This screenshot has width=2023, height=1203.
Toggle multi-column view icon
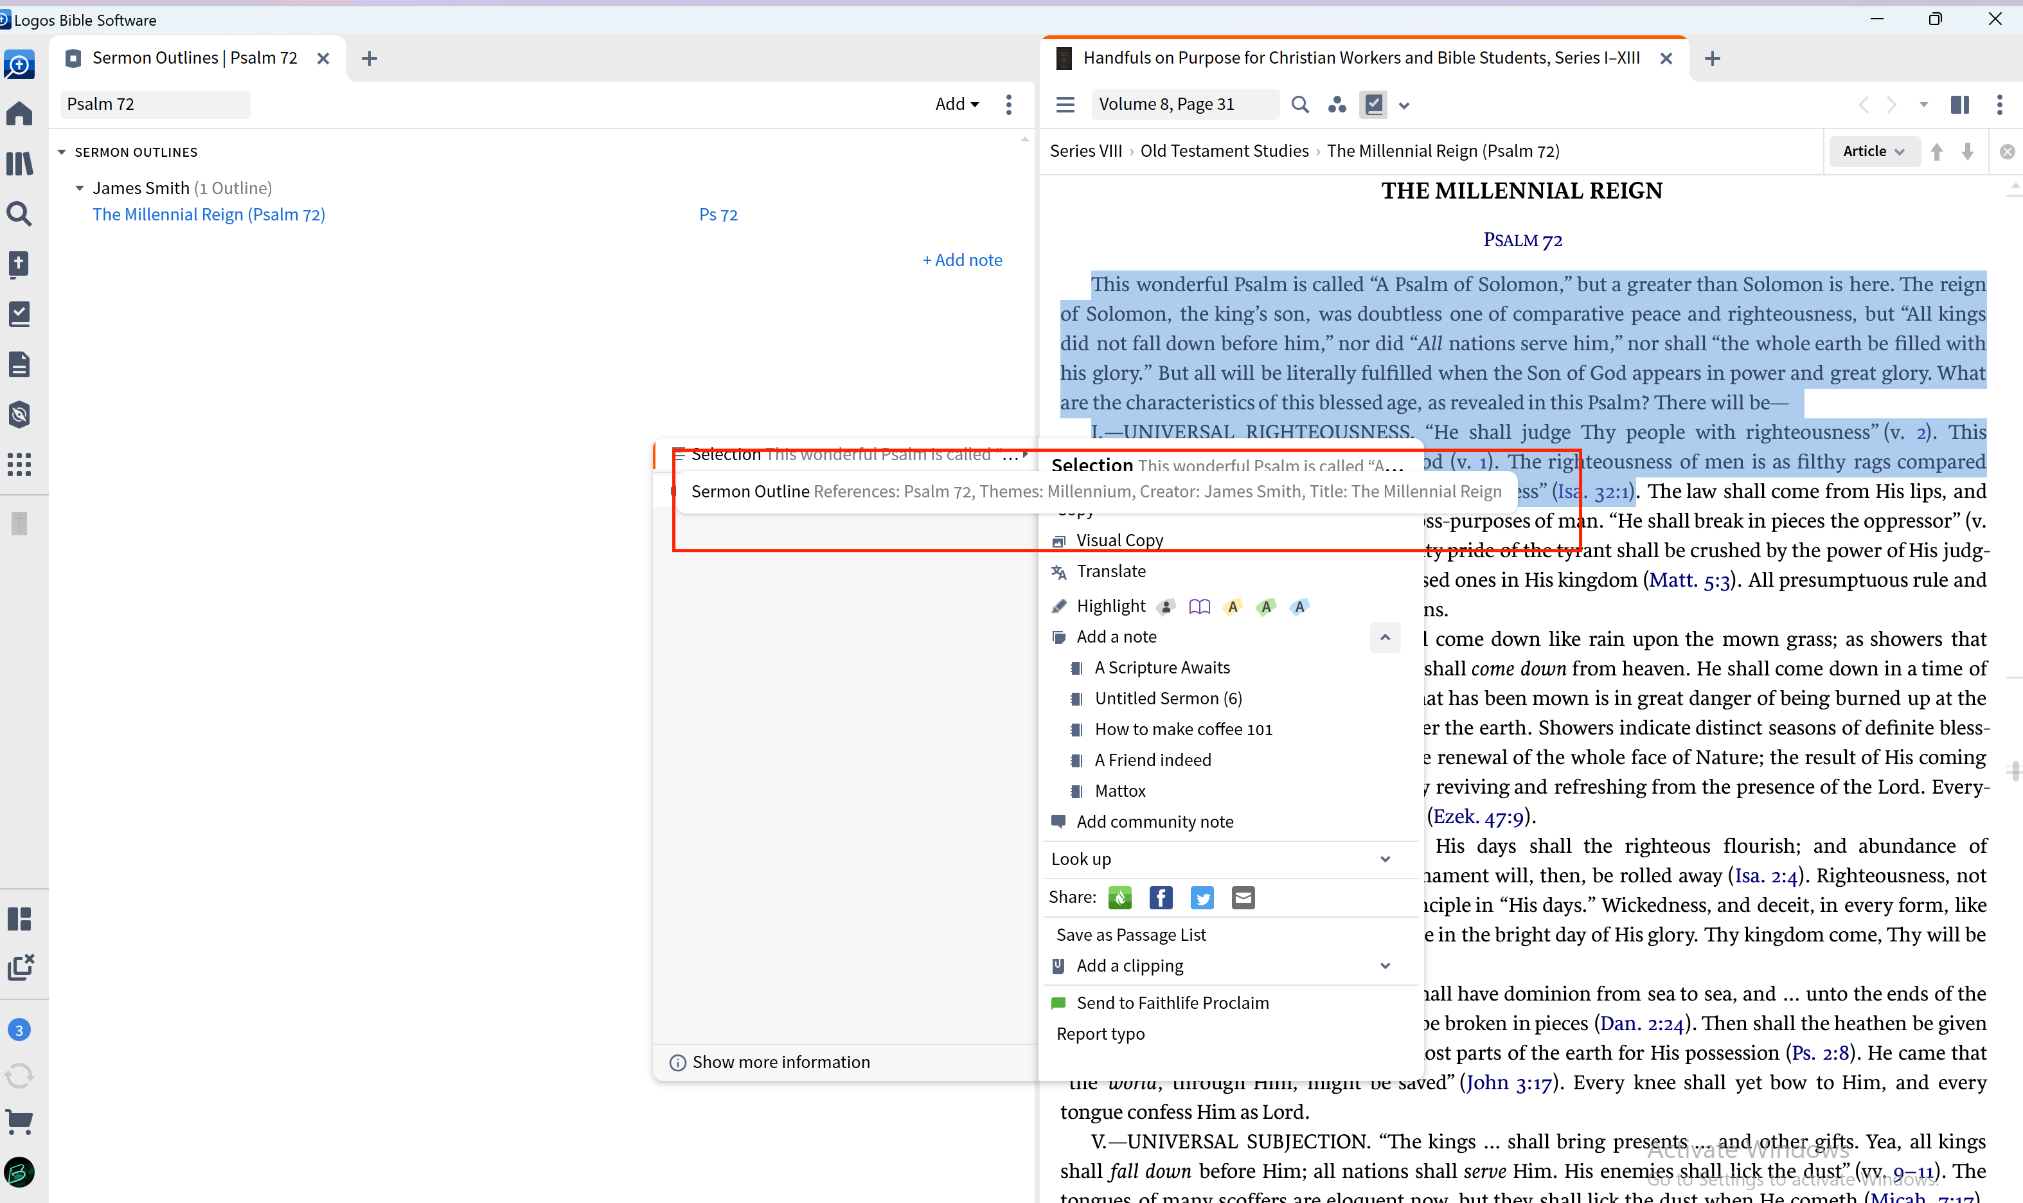click(1959, 105)
